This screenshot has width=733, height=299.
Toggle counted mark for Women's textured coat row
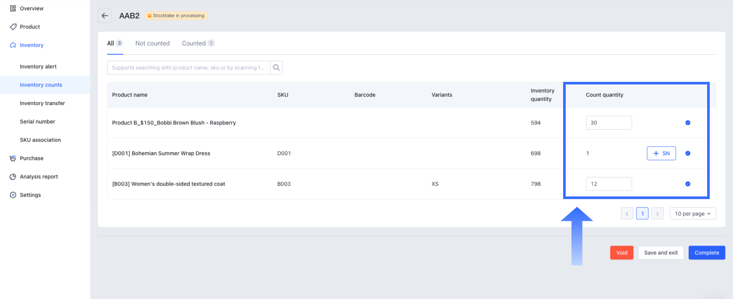click(x=688, y=184)
